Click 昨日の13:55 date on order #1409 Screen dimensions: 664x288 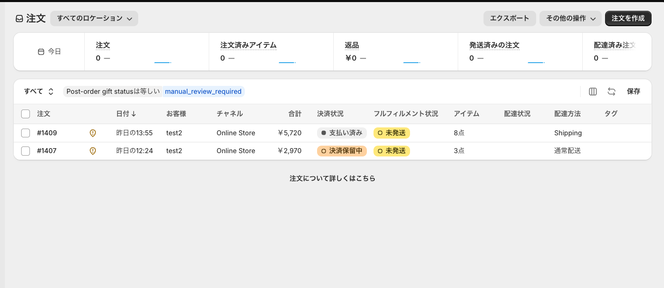click(134, 133)
